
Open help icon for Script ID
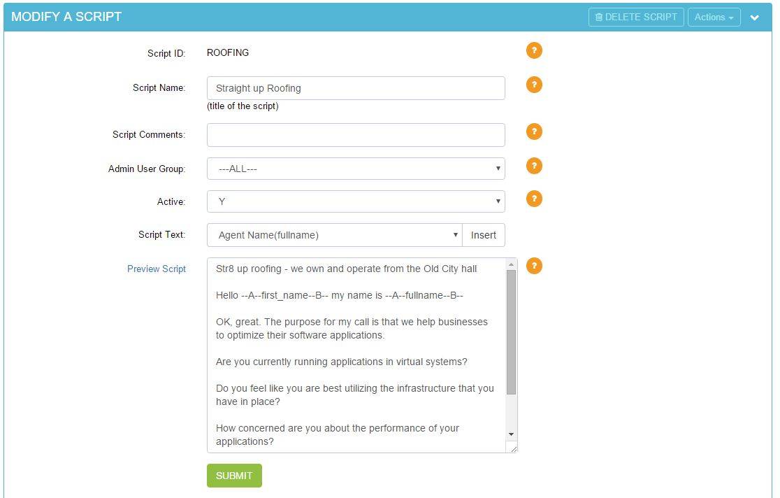coord(534,50)
